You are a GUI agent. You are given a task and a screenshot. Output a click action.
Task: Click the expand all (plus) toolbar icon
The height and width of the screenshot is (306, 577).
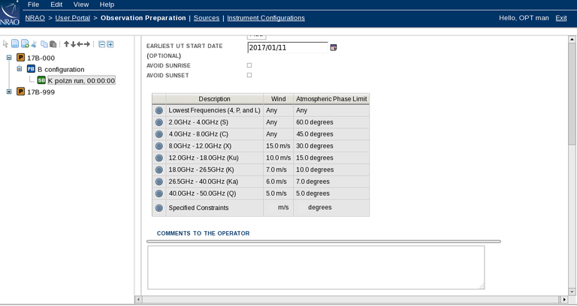coord(110,44)
